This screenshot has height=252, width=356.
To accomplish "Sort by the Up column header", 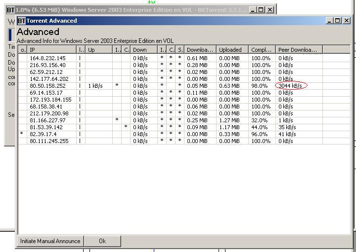I will (99, 50).
